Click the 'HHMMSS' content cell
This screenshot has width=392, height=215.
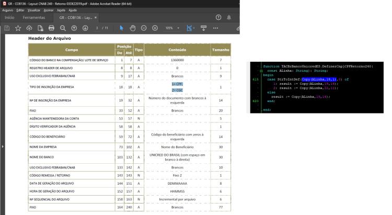point(177,191)
